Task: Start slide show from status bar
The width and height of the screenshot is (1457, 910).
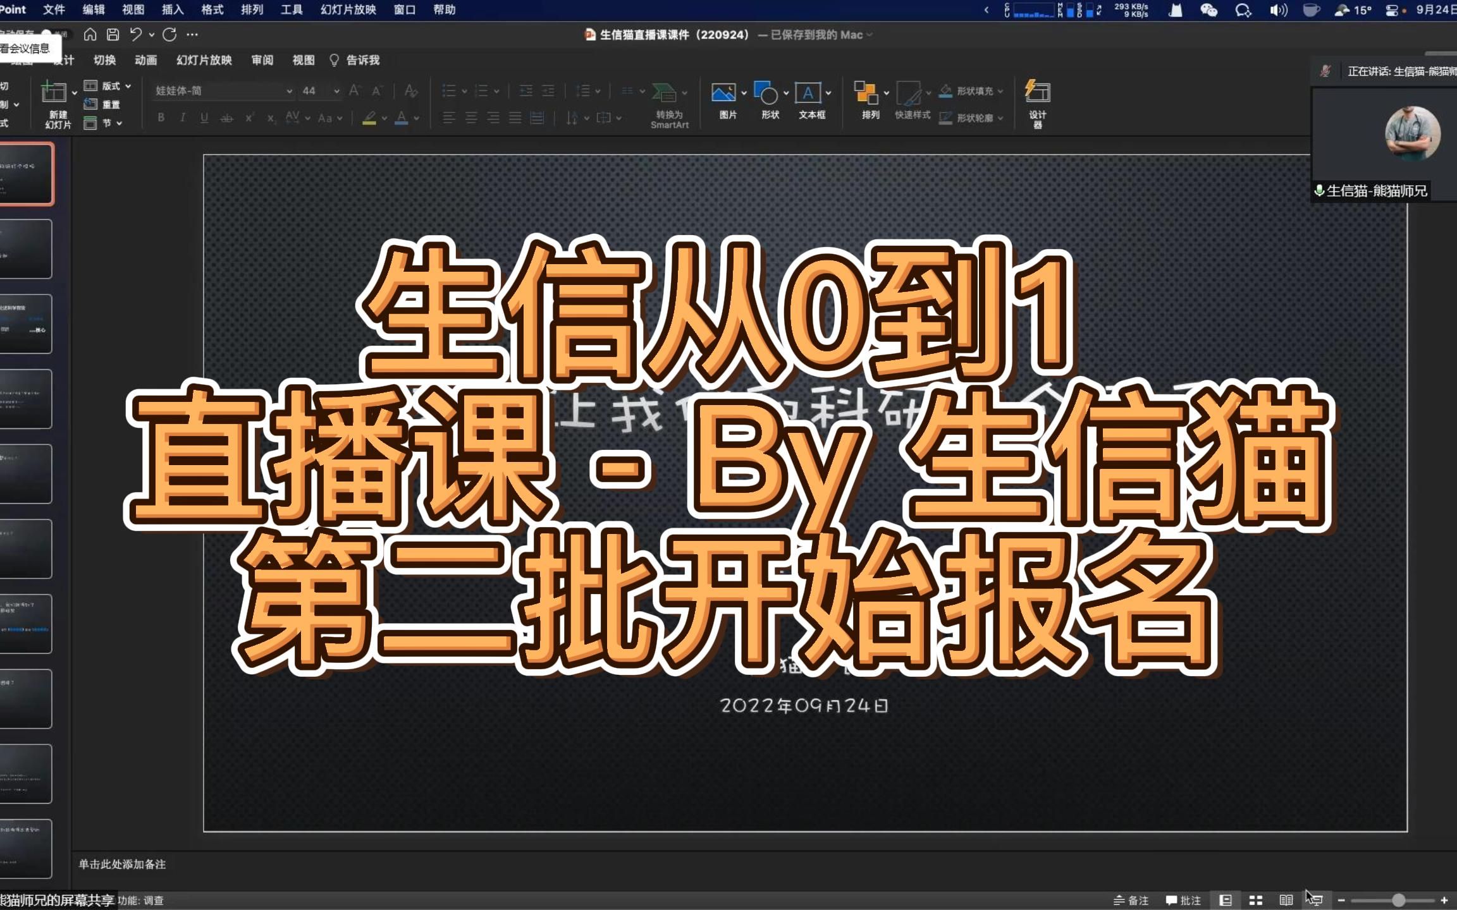Action: [1316, 900]
